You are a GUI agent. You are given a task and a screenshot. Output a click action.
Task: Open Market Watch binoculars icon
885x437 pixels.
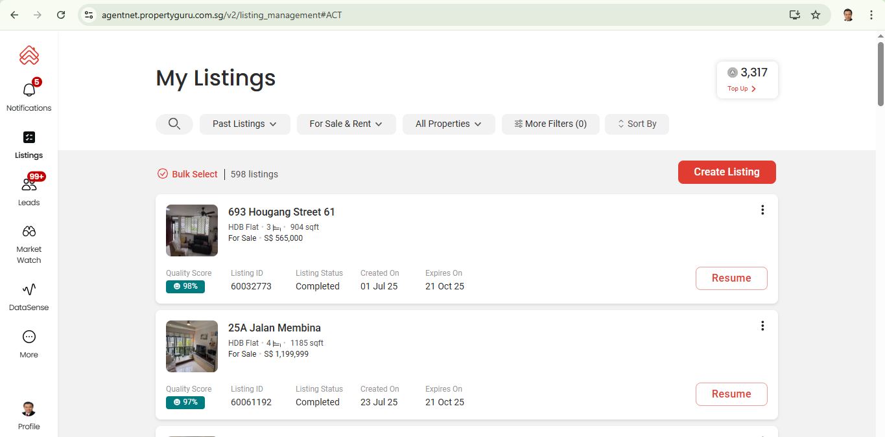point(29,232)
